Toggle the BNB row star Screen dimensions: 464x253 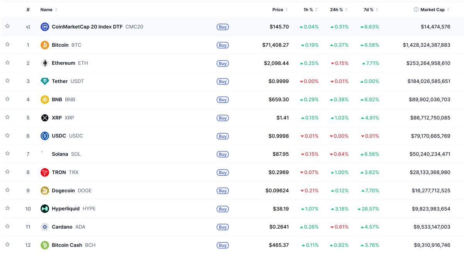pyautogui.click(x=7, y=99)
